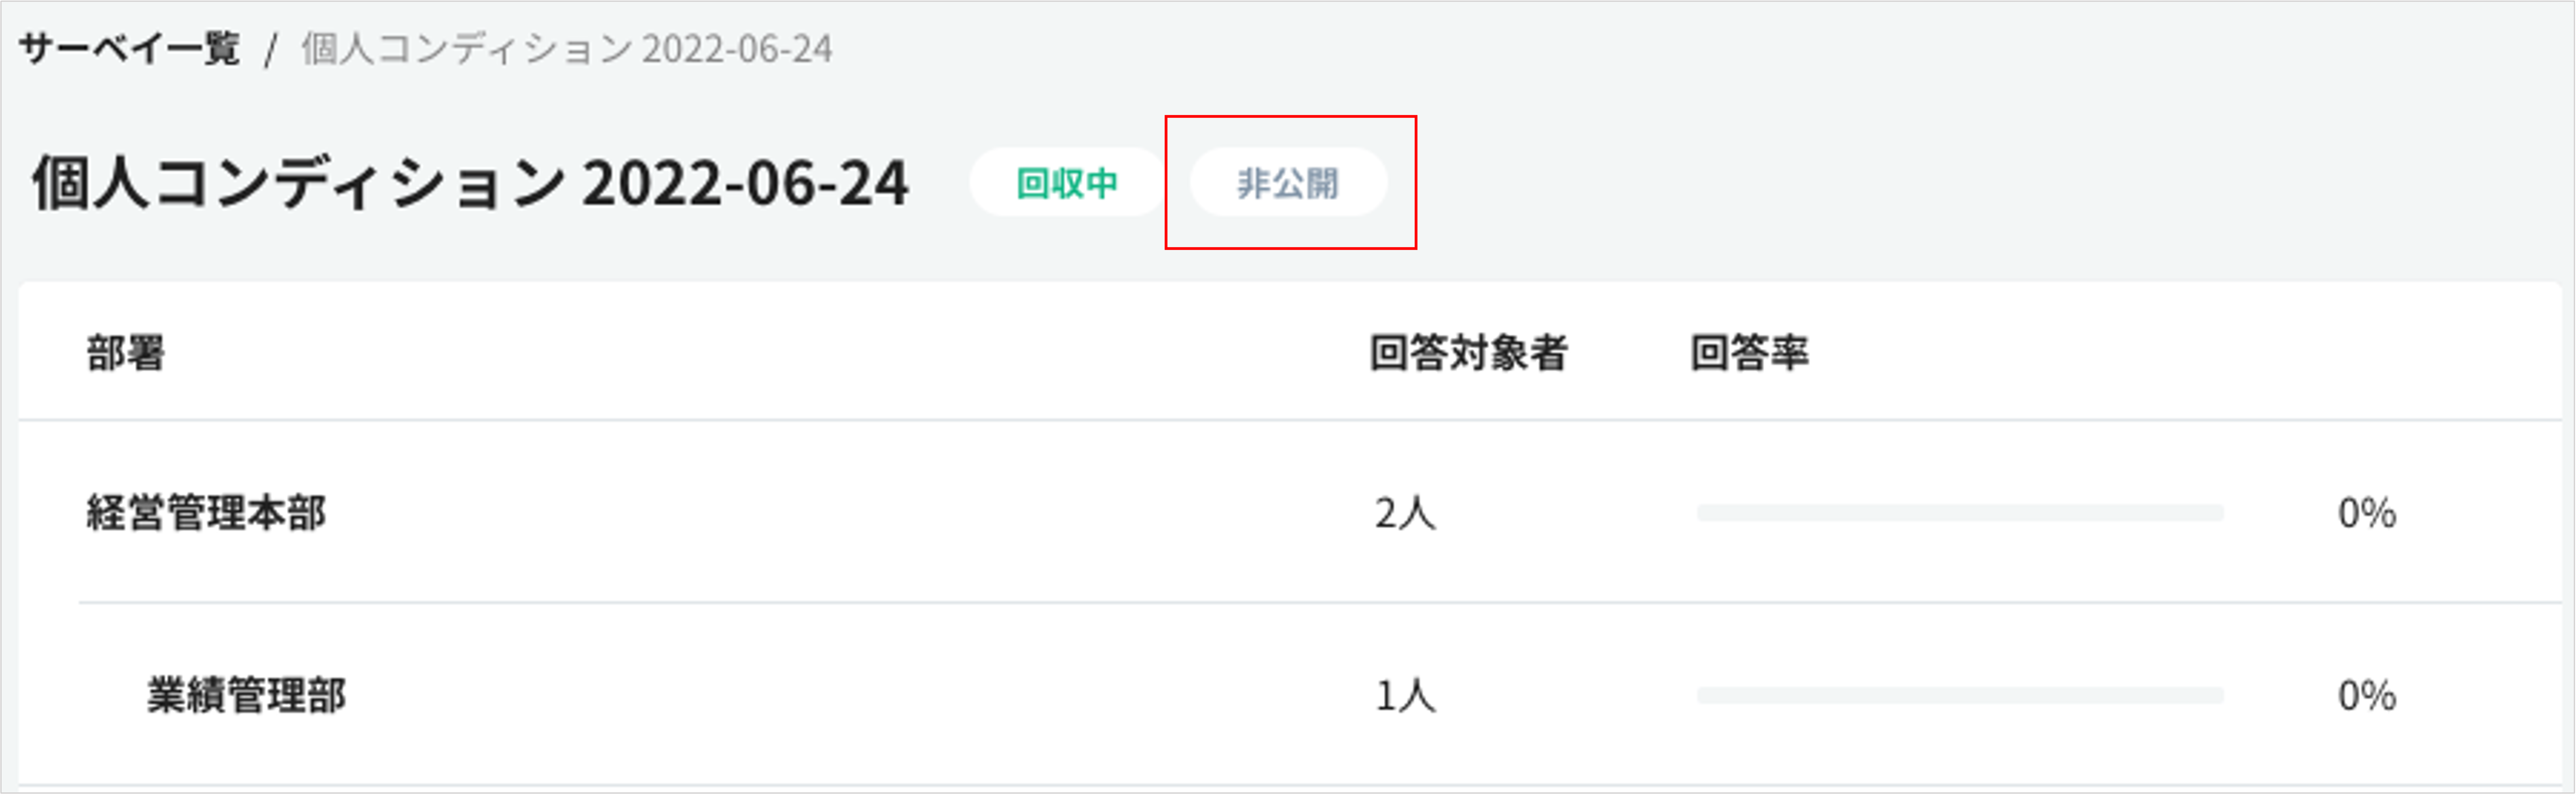Click the slash separator in the breadcrumb
Viewport: 2576px width, 794px height.
[270, 50]
